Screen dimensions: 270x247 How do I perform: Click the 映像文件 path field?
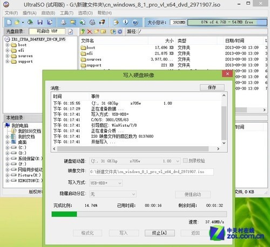pos(151,172)
